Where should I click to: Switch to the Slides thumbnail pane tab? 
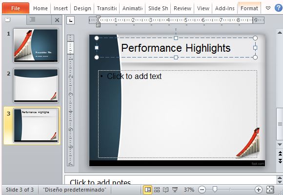(8, 19)
